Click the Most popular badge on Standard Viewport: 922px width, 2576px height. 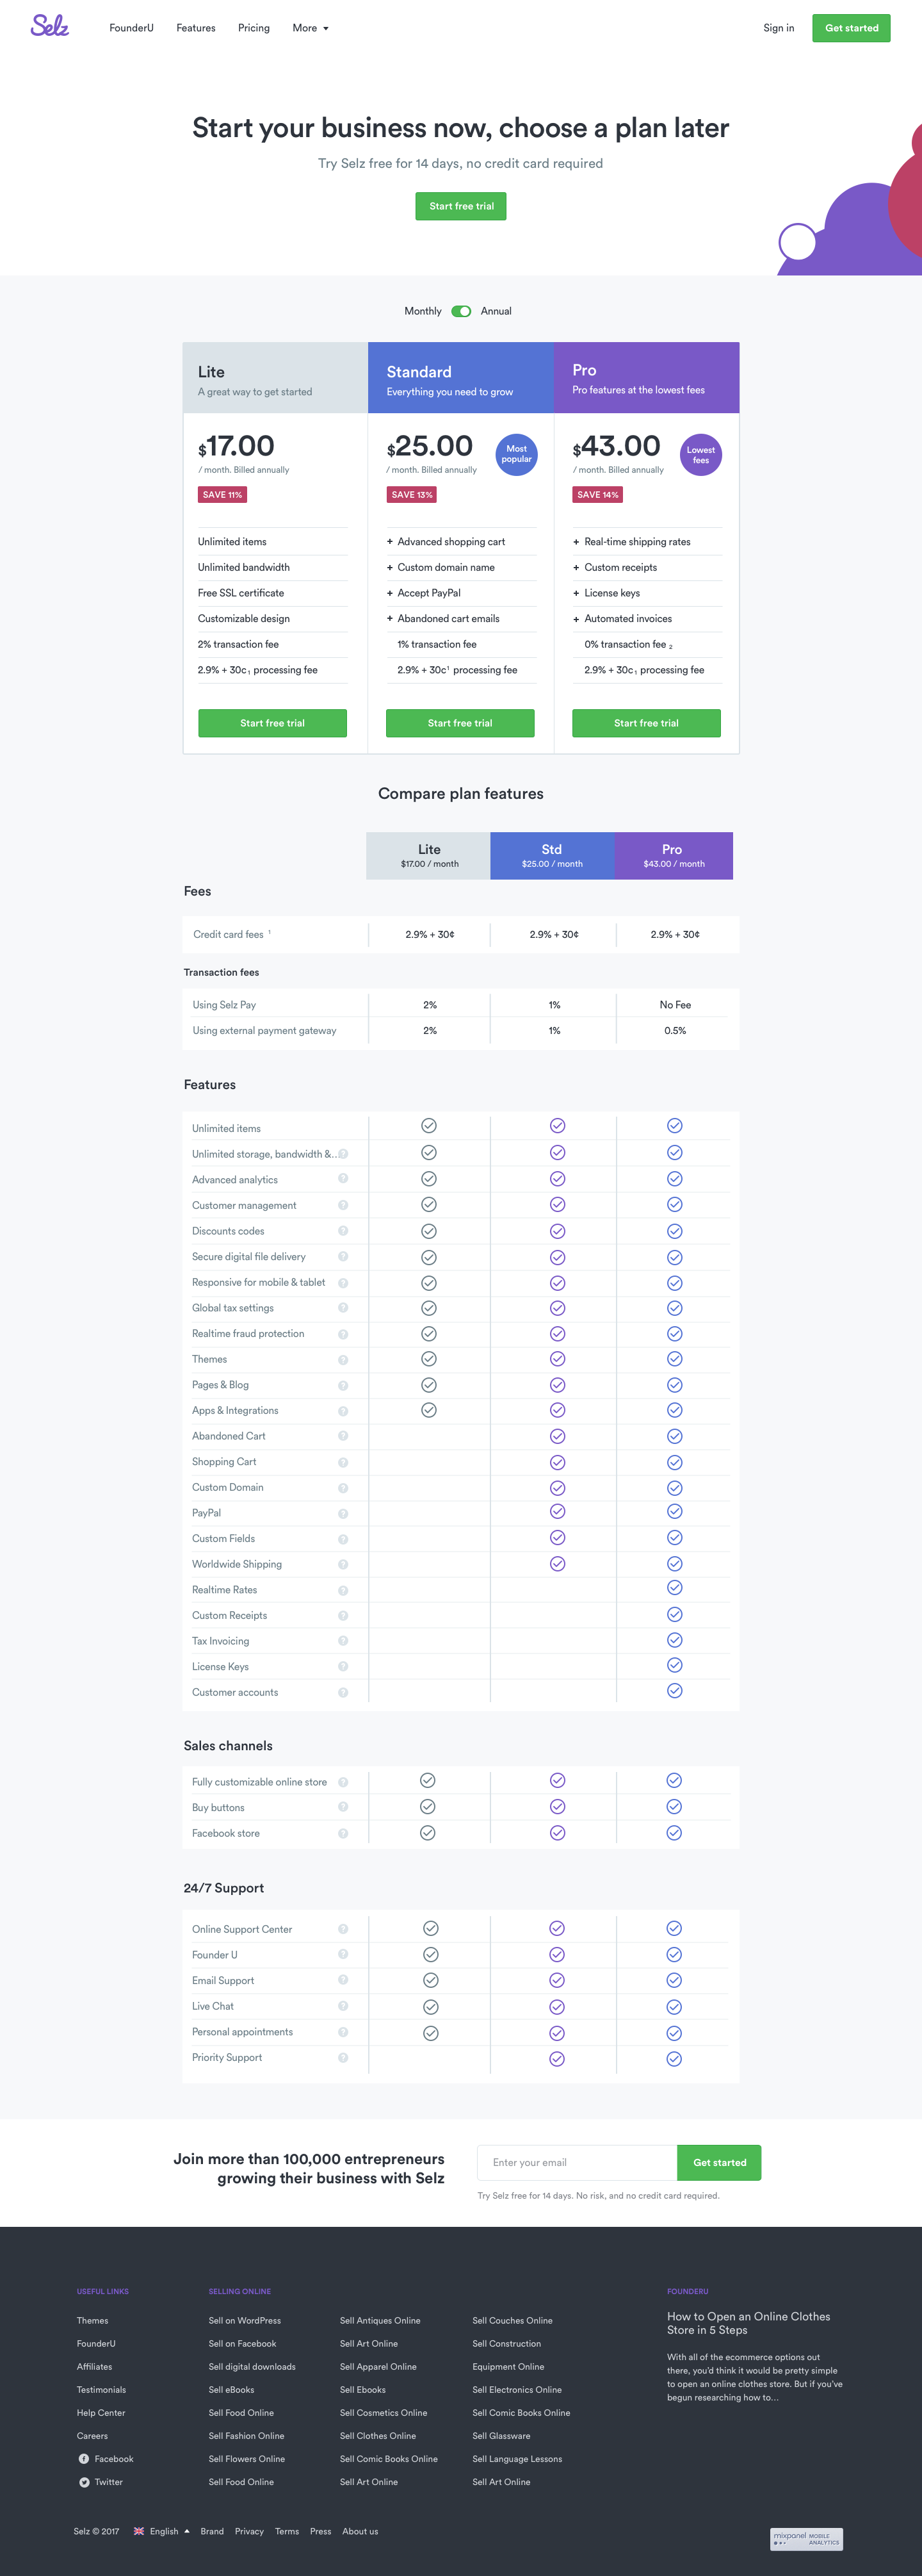click(x=517, y=454)
